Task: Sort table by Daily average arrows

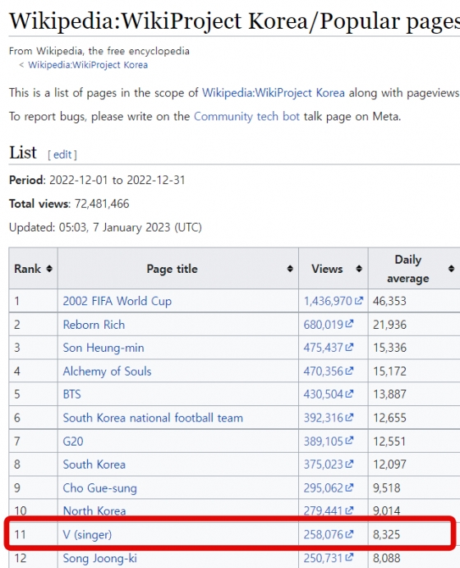Action: point(451,269)
